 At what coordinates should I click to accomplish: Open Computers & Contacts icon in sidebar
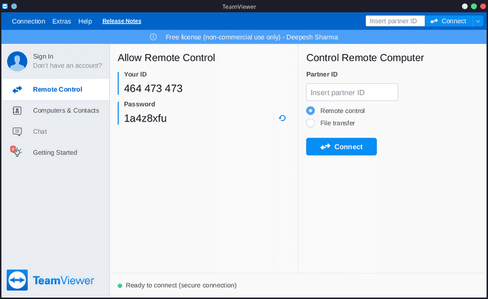pyautogui.click(x=18, y=110)
